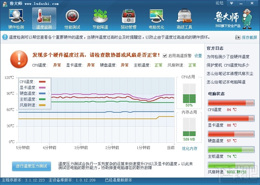Click the 进行温度压力测试 button

(31, 166)
